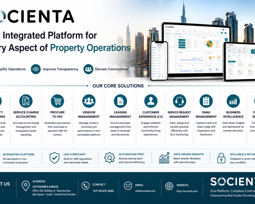Click text 'Built for UAE regulations'
Image resolution: width=255 pixels, height=204 pixels.
coord(78,159)
